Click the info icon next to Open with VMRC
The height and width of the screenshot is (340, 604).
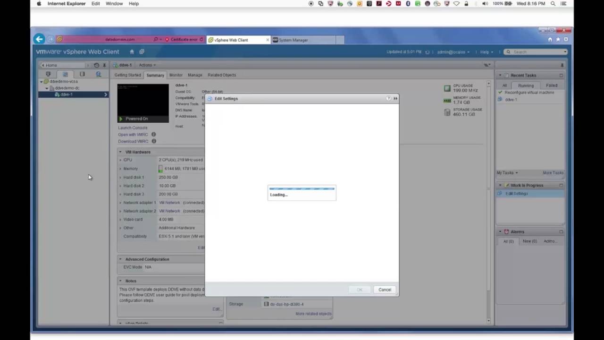153,135
